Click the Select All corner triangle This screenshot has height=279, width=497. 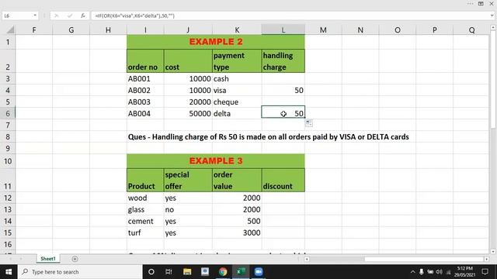(x=10, y=30)
